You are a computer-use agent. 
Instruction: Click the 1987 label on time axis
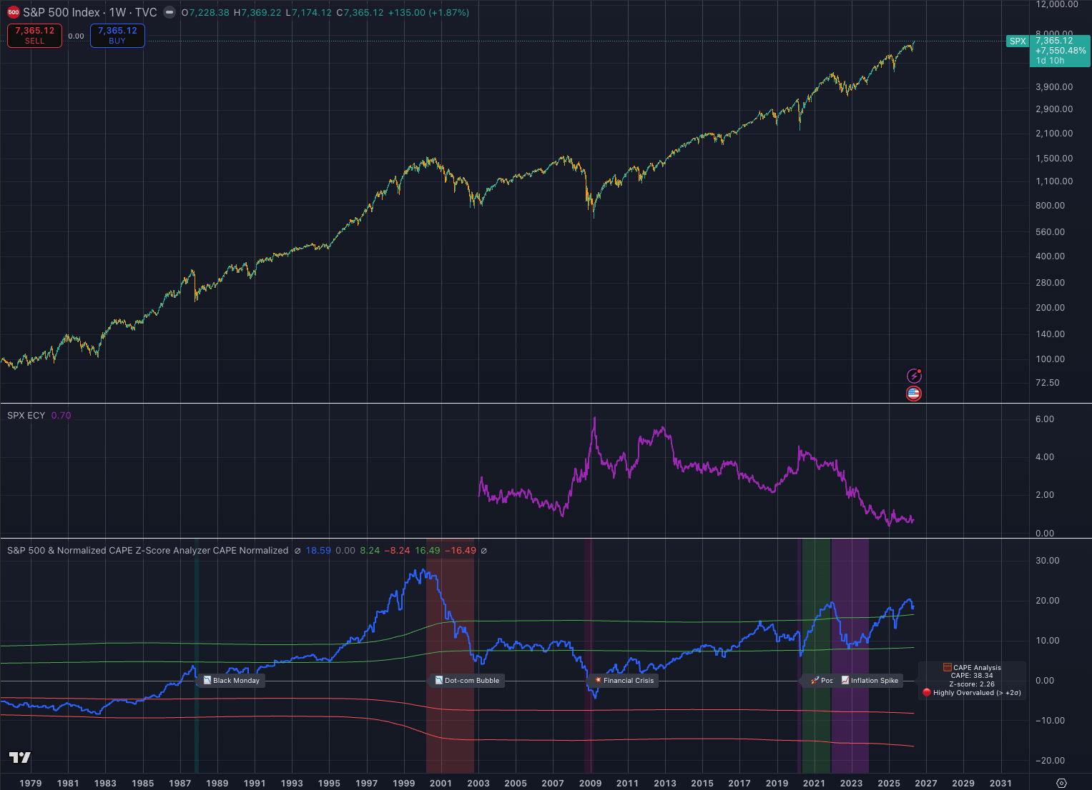coord(180,783)
